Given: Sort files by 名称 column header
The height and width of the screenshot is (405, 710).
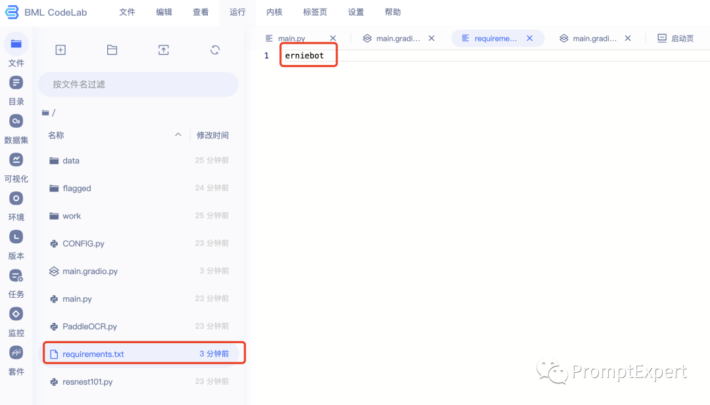Looking at the screenshot, I should [56, 135].
